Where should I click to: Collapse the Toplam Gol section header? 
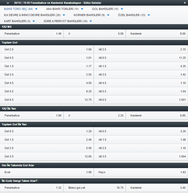tap(94, 42)
